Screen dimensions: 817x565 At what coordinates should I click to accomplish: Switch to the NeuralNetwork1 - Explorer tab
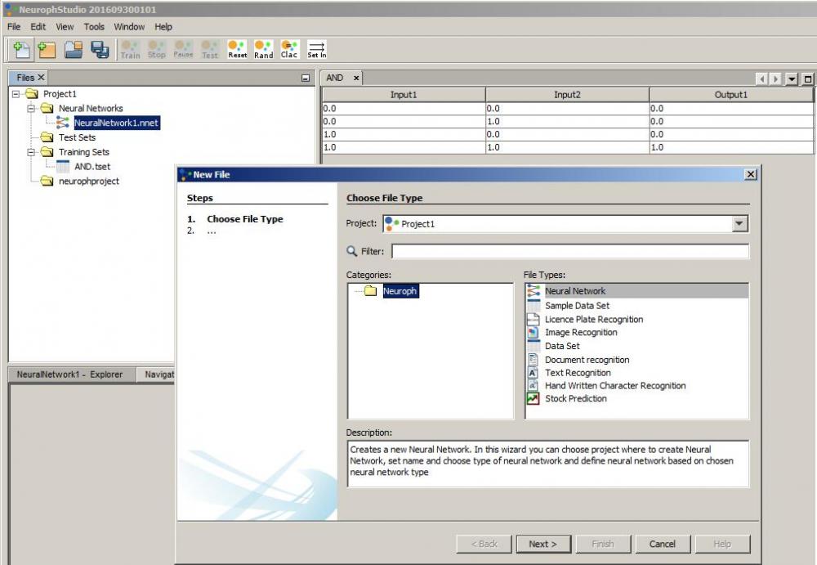70,374
